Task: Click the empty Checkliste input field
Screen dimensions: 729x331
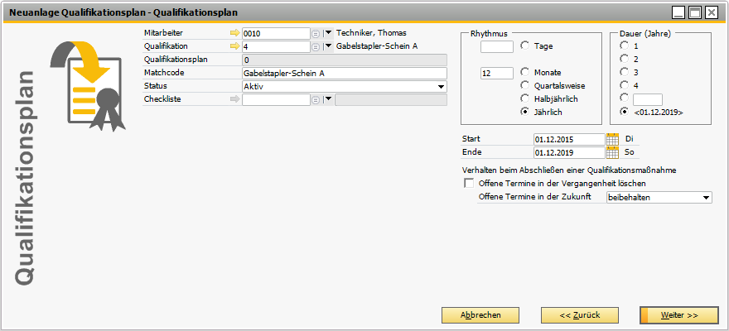Action: click(x=276, y=100)
